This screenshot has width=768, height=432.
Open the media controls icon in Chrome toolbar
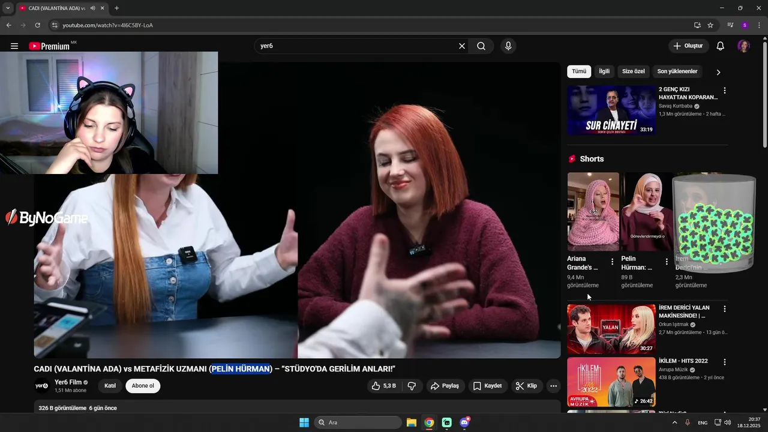coord(730,25)
